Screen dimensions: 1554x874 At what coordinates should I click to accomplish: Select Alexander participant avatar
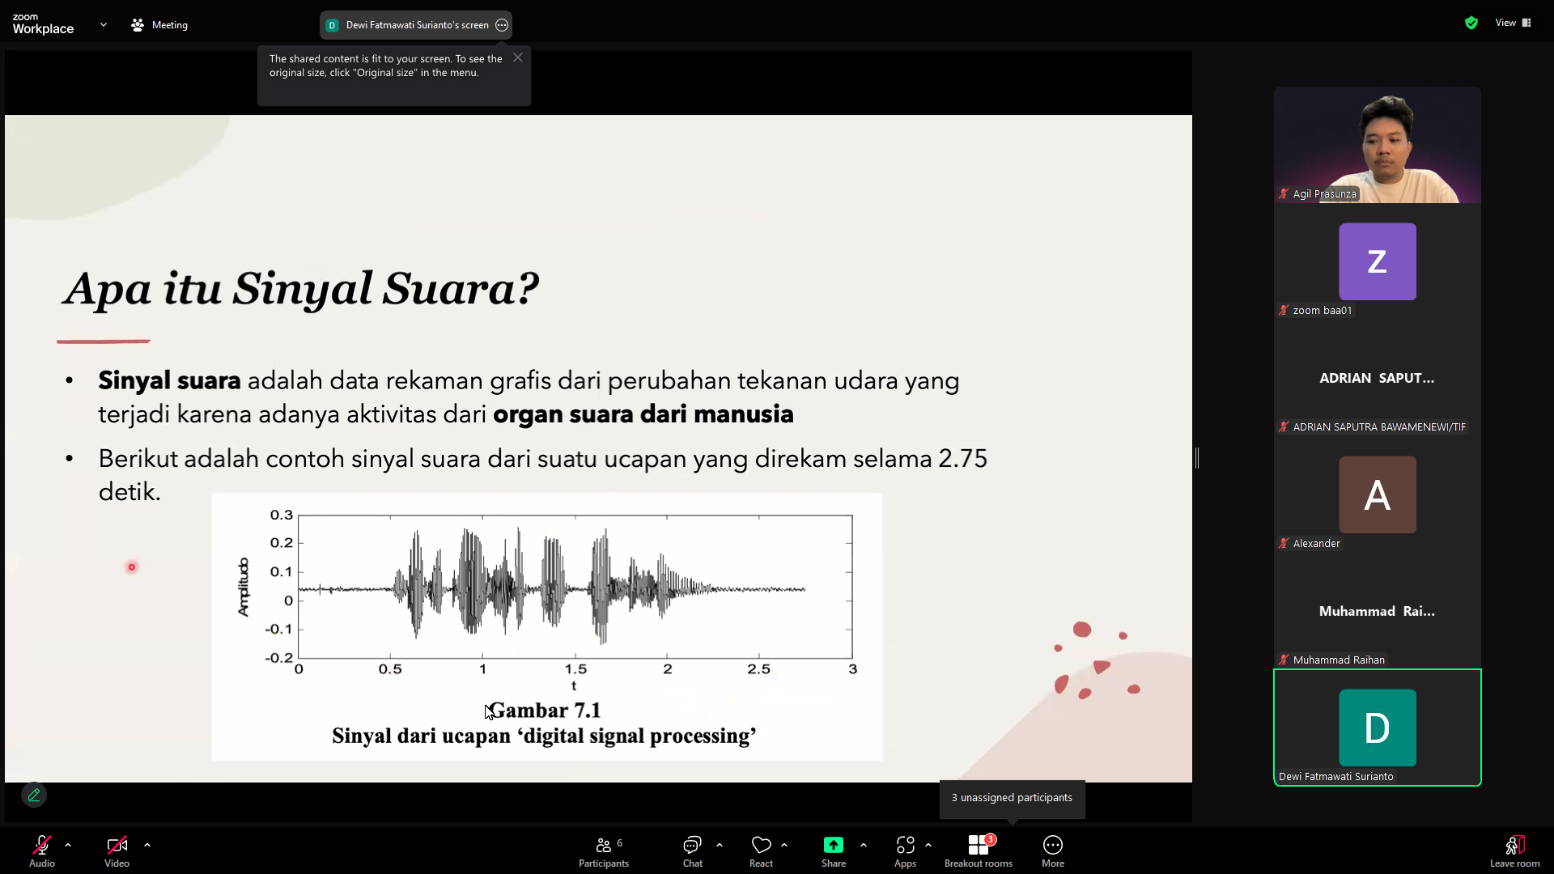pyautogui.click(x=1378, y=494)
